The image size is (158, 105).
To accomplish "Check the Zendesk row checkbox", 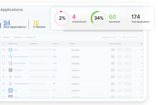I will tap(4, 77).
